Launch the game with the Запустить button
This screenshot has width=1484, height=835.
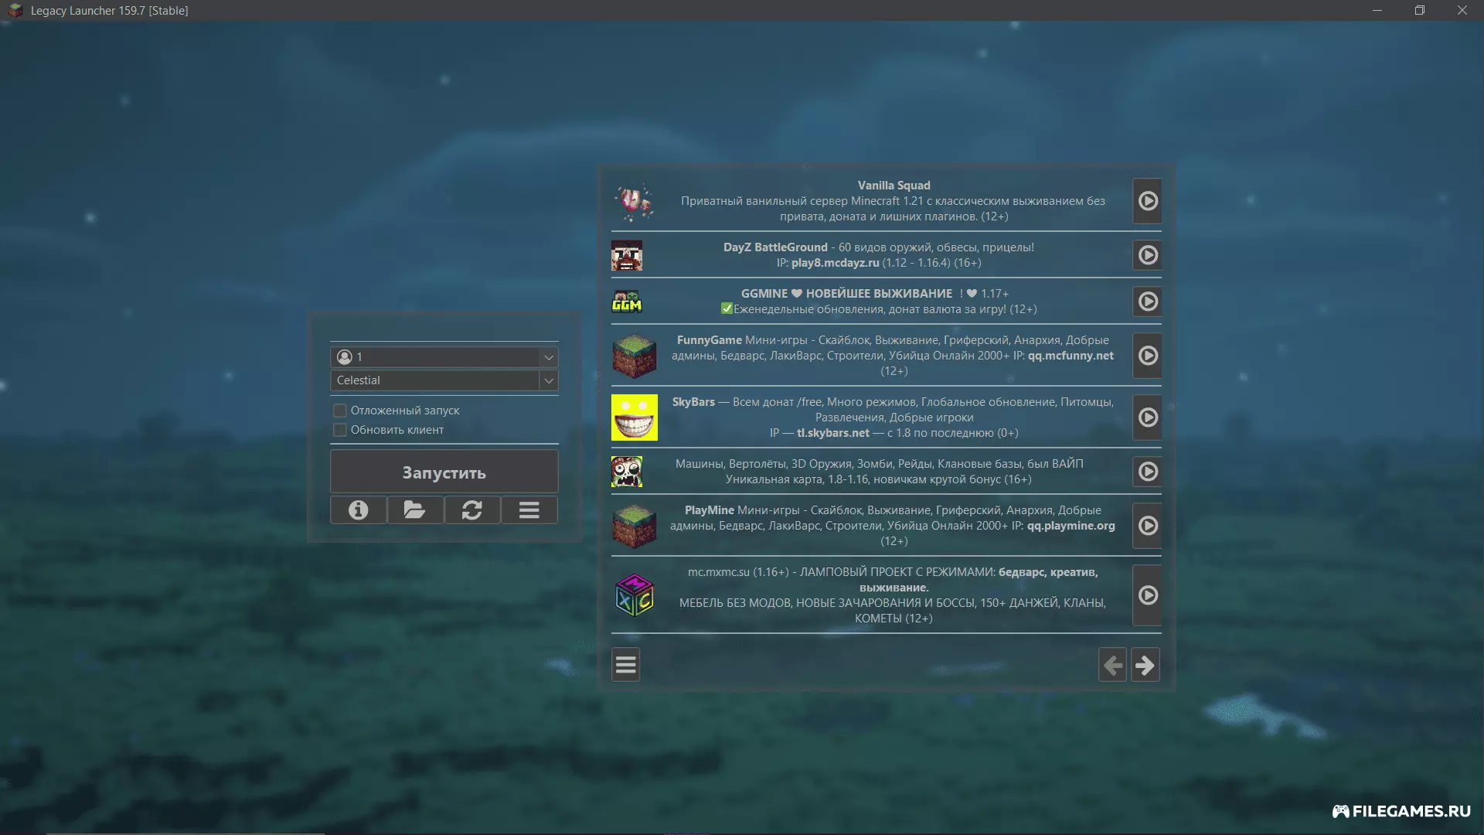444,472
